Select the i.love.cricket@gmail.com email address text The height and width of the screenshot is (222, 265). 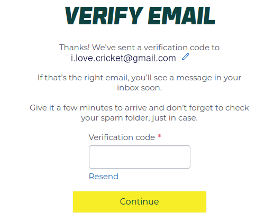point(123,58)
